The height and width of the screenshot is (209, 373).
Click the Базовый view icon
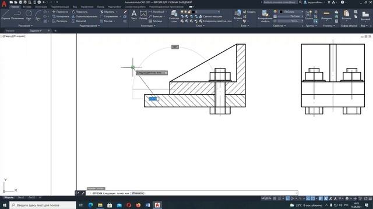365,16
